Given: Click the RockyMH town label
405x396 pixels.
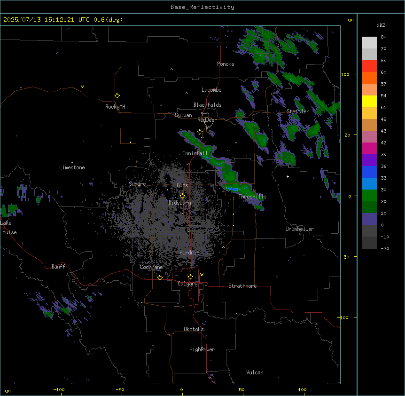Looking at the screenshot, I should 115,107.
